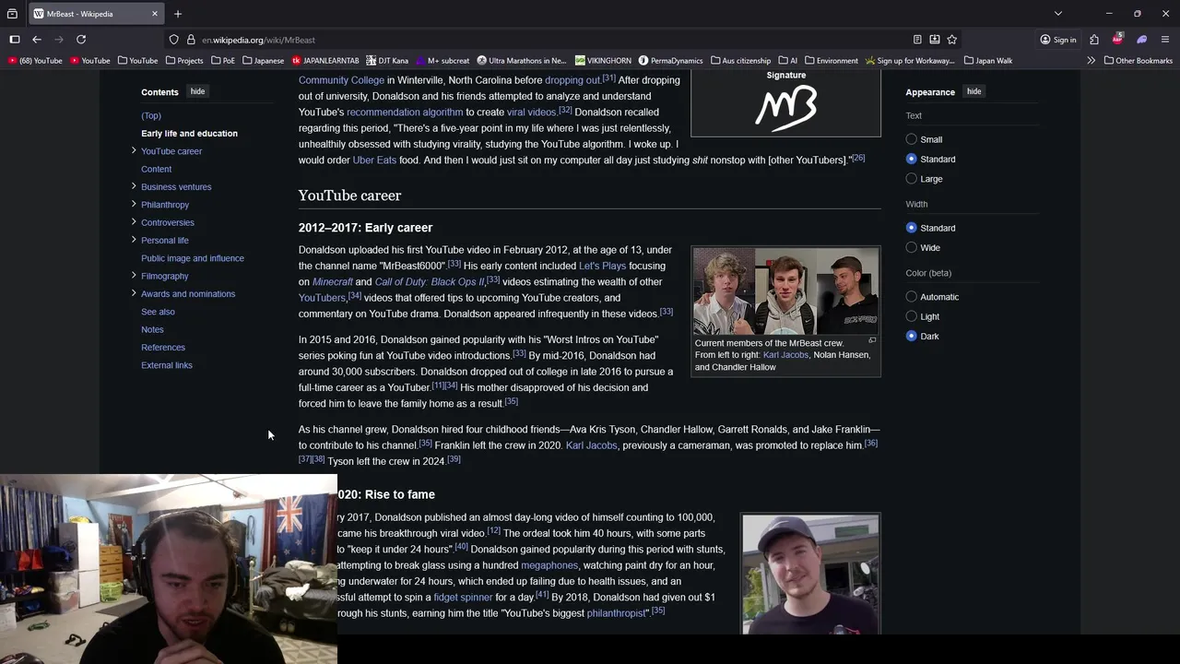Sign in to the Firefox account
Image resolution: width=1180 pixels, height=664 pixels.
point(1058,40)
